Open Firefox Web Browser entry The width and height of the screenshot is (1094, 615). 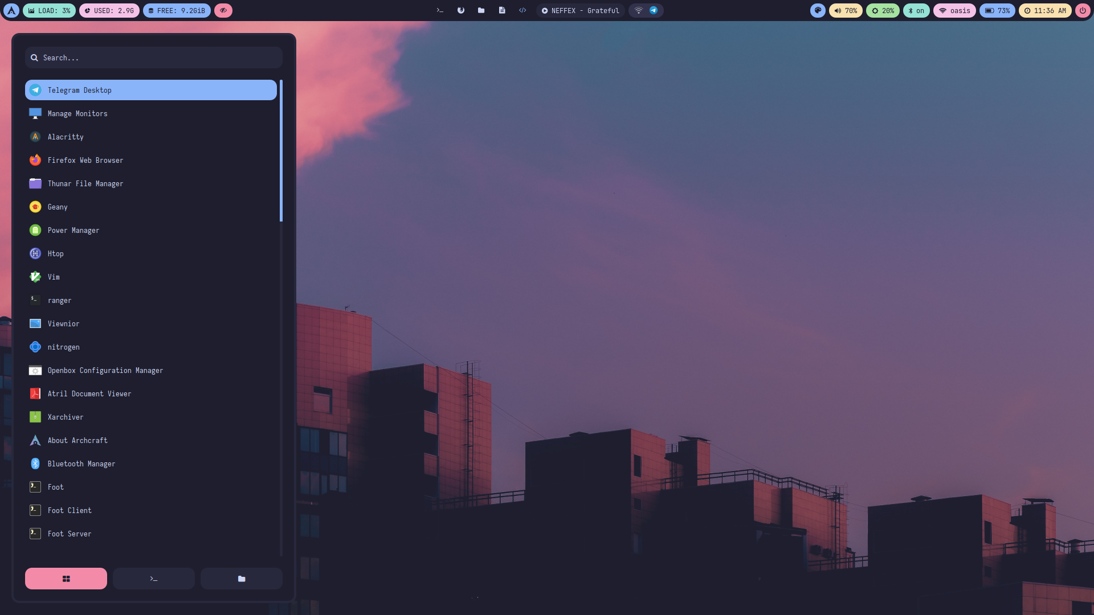tap(85, 161)
